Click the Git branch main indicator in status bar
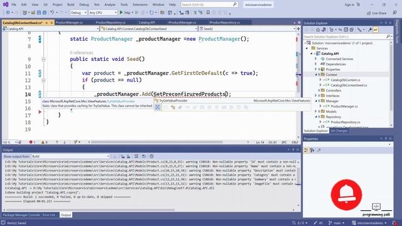This screenshot has height=226, width=402. click(337, 223)
